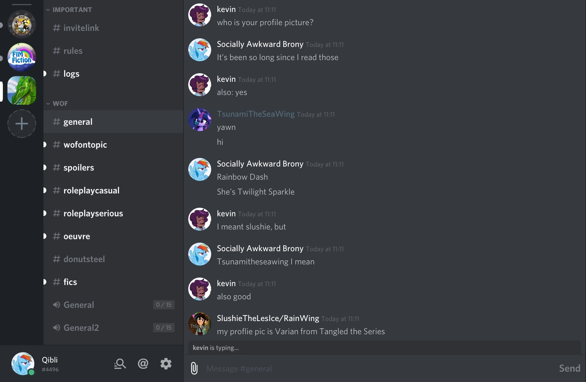Image resolution: width=586 pixels, height=382 pixels.
Task: Open user settings gear icon
Action: pos(166,364)
